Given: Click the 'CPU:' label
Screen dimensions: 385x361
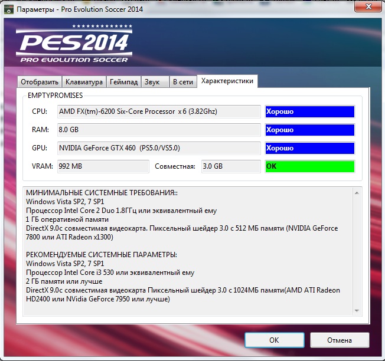Looking at the screenshot, I should pyautogui.click(x=40, y=111).
